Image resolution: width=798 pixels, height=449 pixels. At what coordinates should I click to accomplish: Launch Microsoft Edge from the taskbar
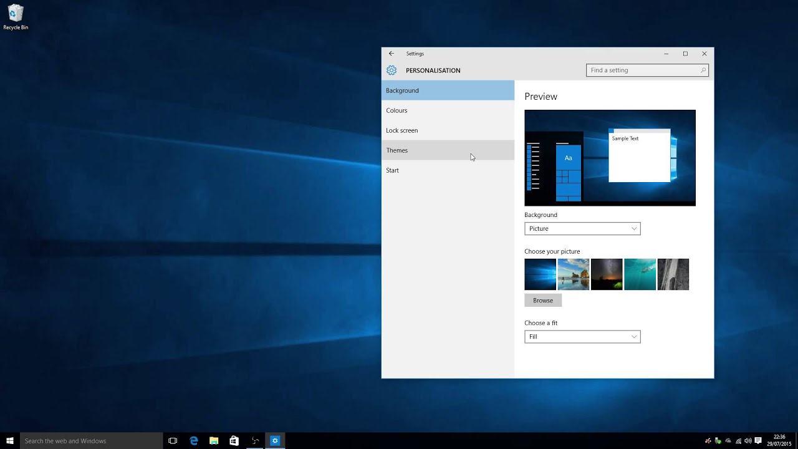[x=194, y=441]
